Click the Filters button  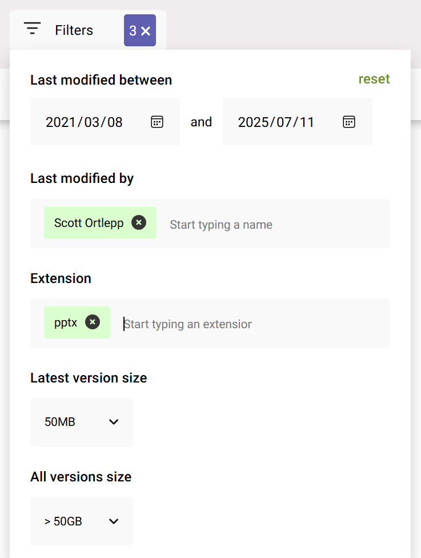[x=74, y=30]
